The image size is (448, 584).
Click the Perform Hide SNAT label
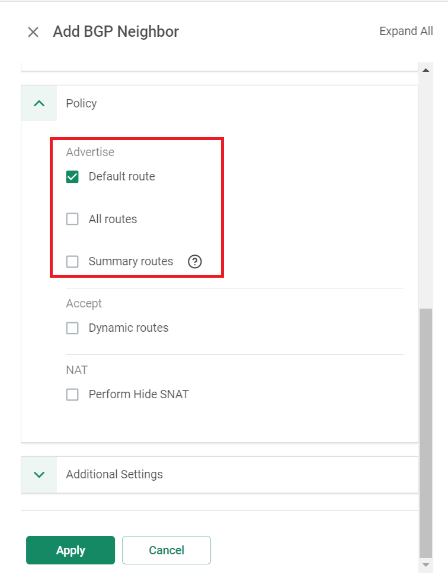coord(139,394)
